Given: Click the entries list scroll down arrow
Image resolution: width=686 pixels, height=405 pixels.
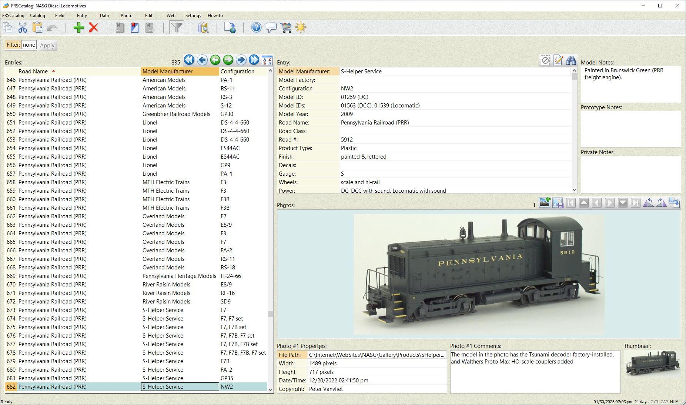Looking at the screenshot, I should point(270,390).
